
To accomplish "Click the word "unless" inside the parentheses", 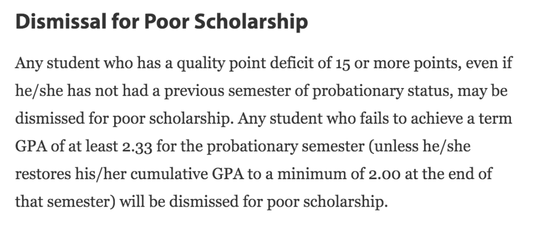I will pyautogui.click(x=408, y=147).
